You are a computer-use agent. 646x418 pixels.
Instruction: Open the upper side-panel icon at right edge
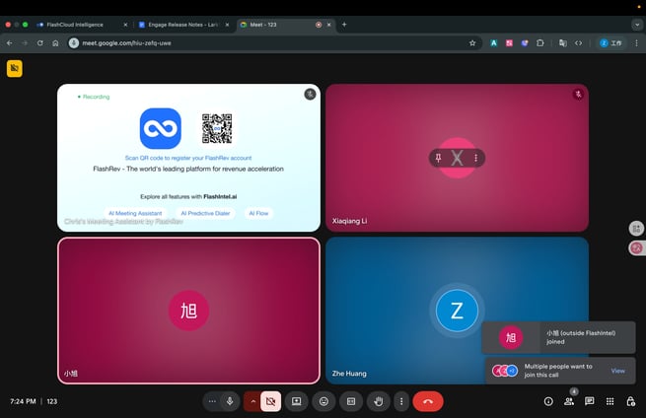pos(637,228)
